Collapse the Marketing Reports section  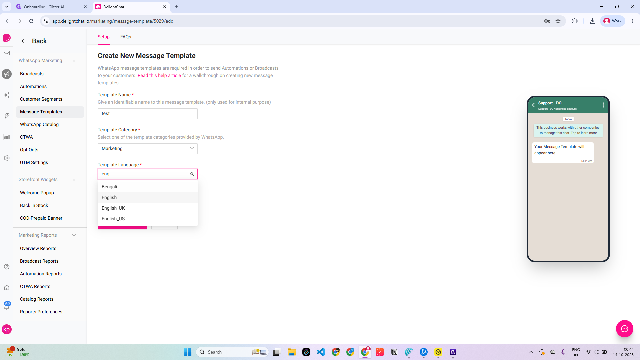(74, 235)
